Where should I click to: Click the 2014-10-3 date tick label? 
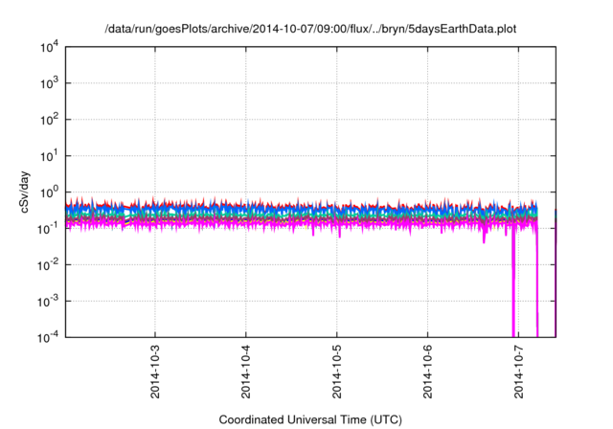155,372
